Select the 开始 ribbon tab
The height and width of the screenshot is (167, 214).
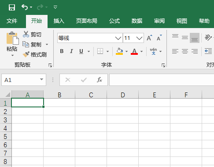[37, 21]
